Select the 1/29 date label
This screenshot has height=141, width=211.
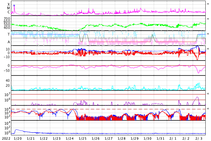[134, 139]
